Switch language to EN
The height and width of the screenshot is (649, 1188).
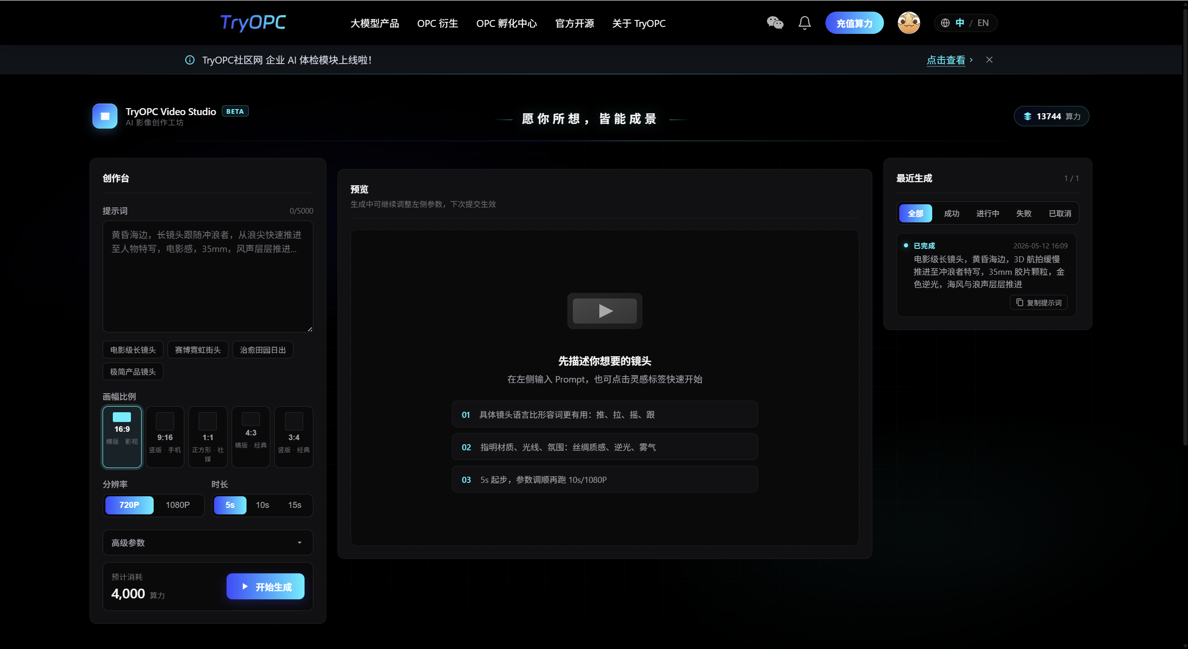[x=983, y=23]
